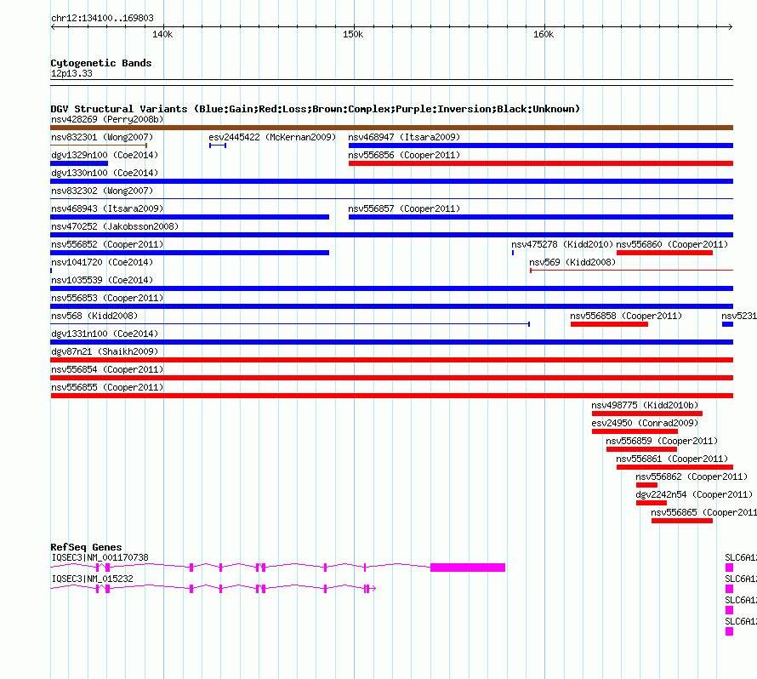Click the Cytogenetic Bands track title

[101, 63]
